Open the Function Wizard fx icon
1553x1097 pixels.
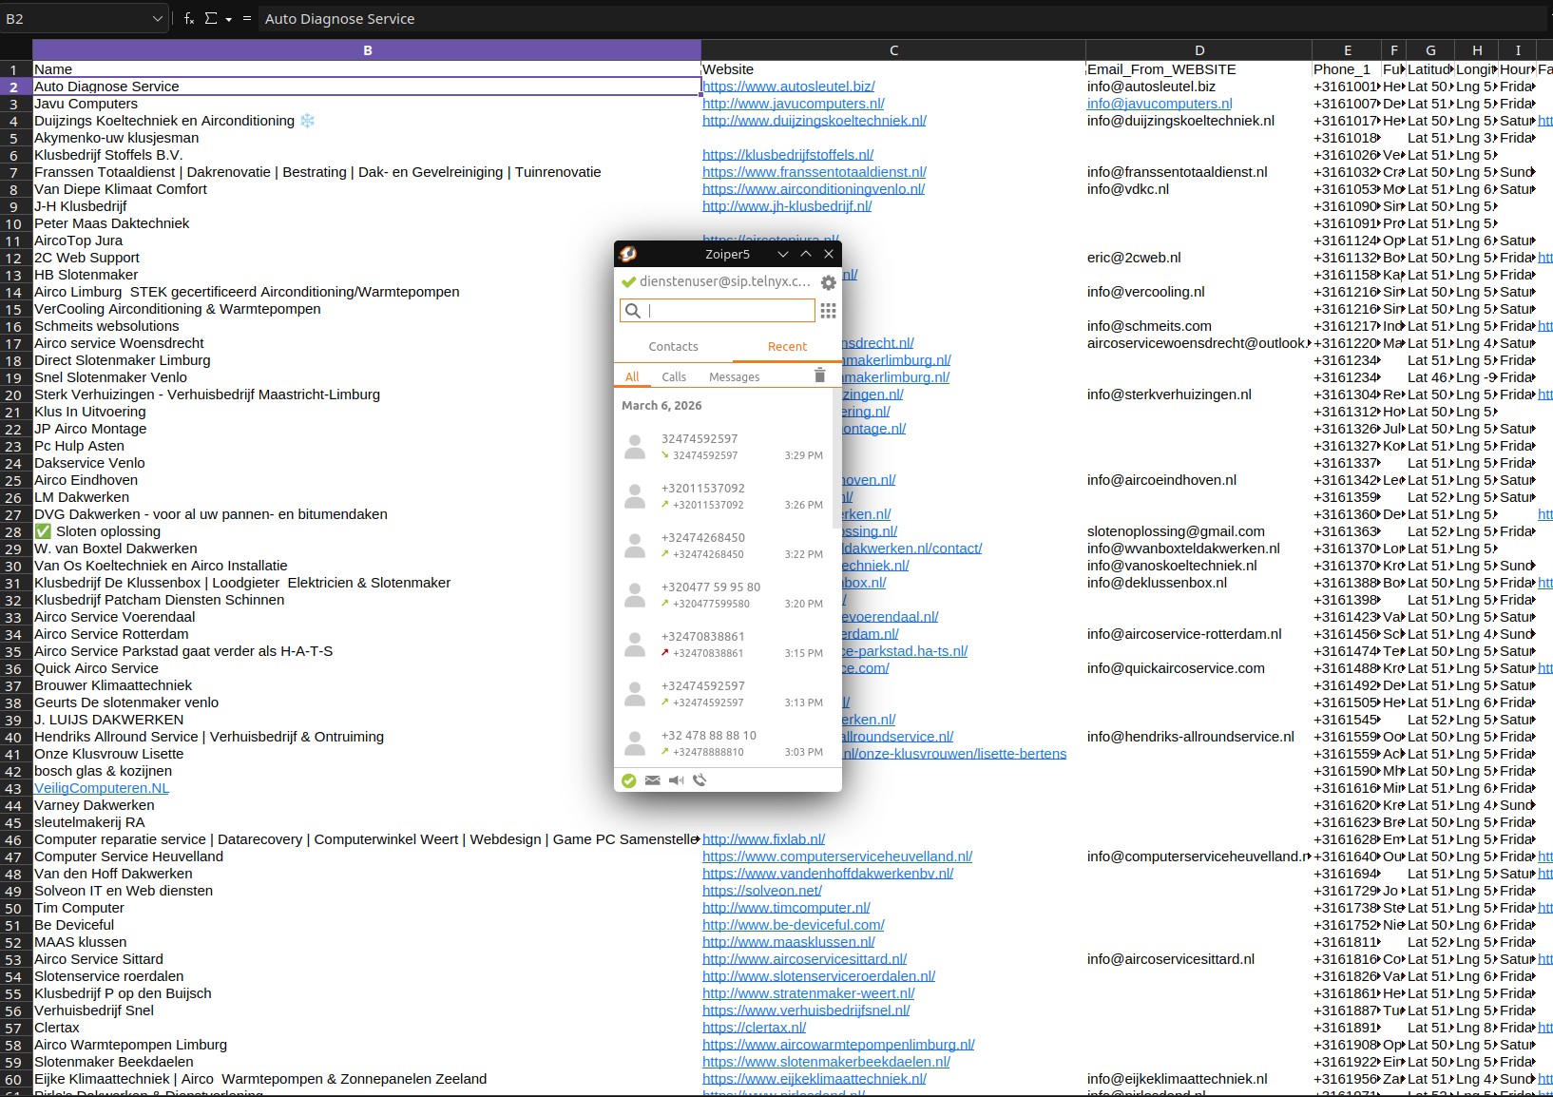point(189,19)
